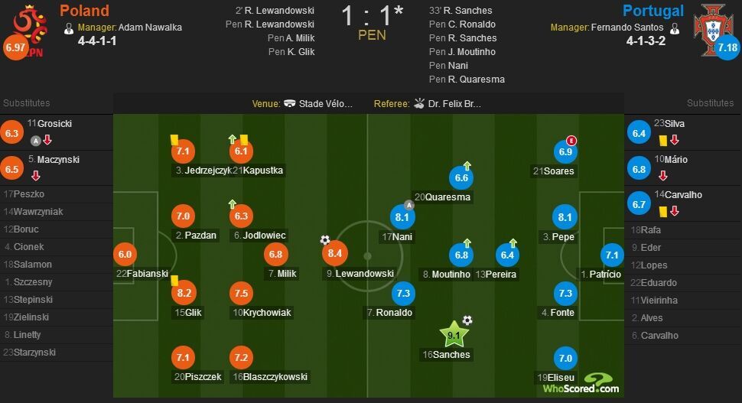
Task: Click Poland's 6.97 team rating badge
Action: point(15,47)
